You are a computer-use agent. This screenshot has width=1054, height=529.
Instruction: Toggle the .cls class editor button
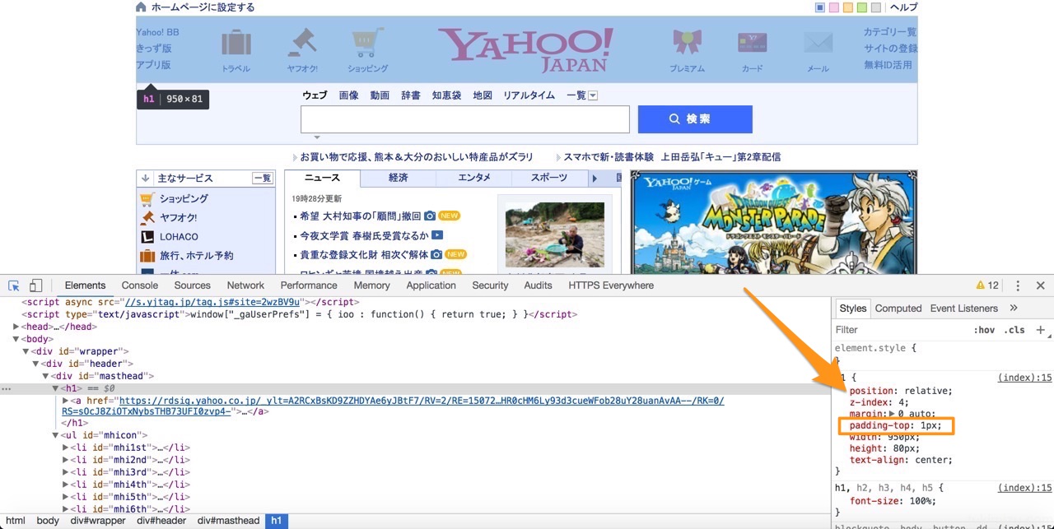(1014, 330)
